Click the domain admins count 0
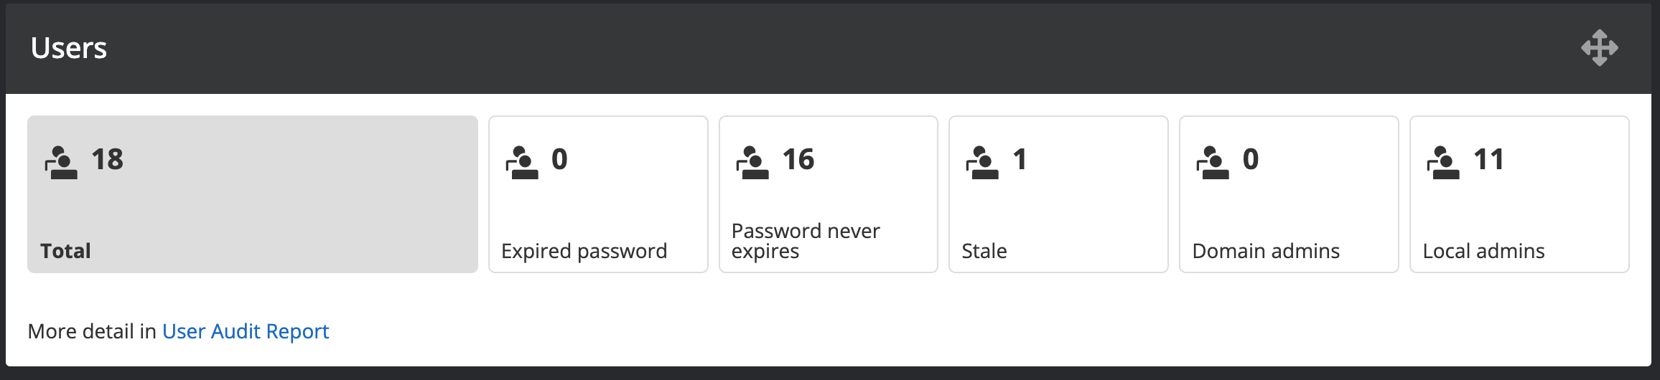Screen dimensions: 1660x380 click(x=1250, y=159)
